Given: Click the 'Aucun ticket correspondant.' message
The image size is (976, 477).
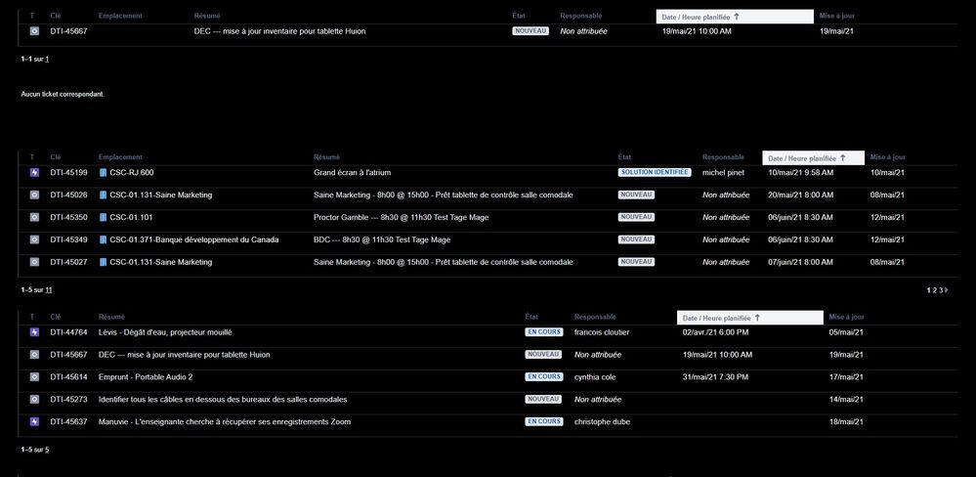Looking at the screenshot, I should tap(63, 94).
